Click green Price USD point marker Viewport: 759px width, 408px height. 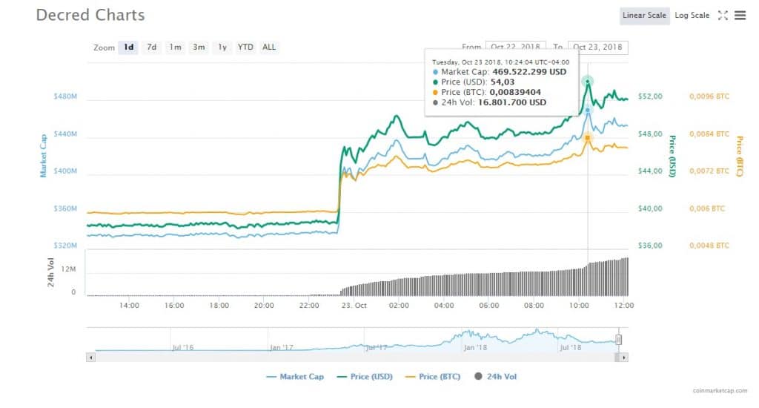coord(588,81)
